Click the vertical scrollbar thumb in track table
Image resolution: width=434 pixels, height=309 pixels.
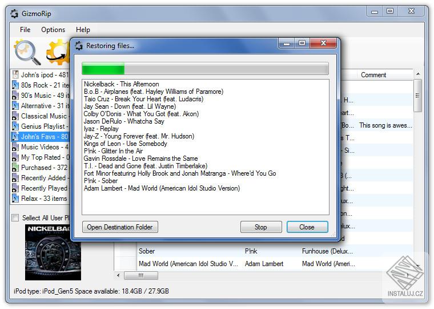pyautogui.click(x=417, y=96)
